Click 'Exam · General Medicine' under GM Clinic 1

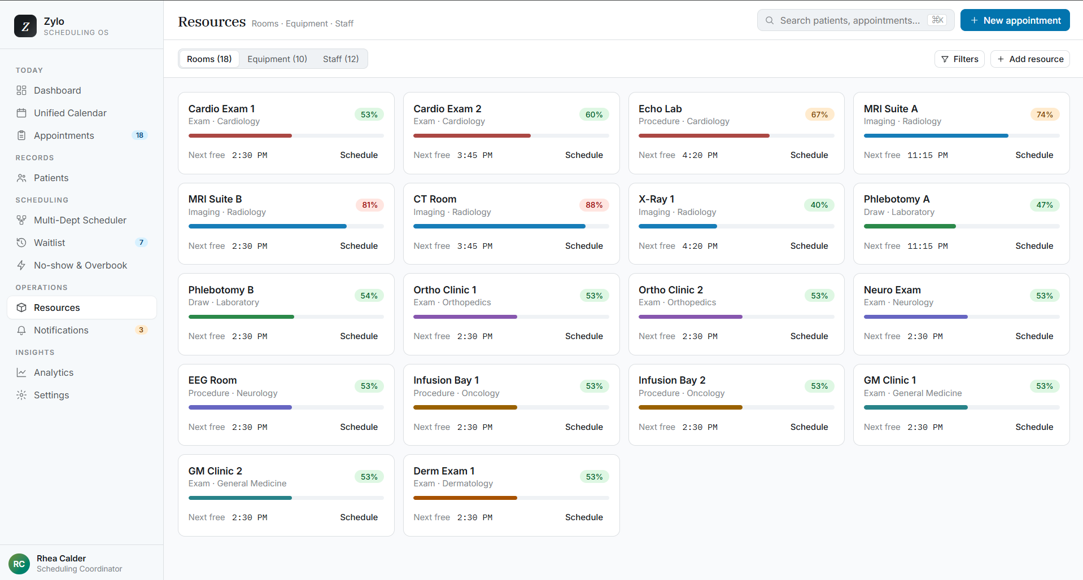(x=912, y=393)
